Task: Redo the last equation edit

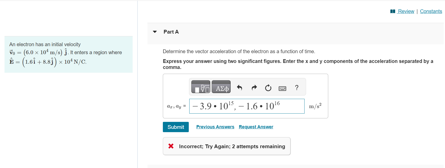Action: tap(254, 88)
